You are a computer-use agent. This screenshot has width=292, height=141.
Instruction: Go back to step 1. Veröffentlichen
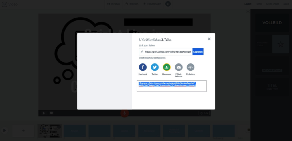(x=150, y=40)
